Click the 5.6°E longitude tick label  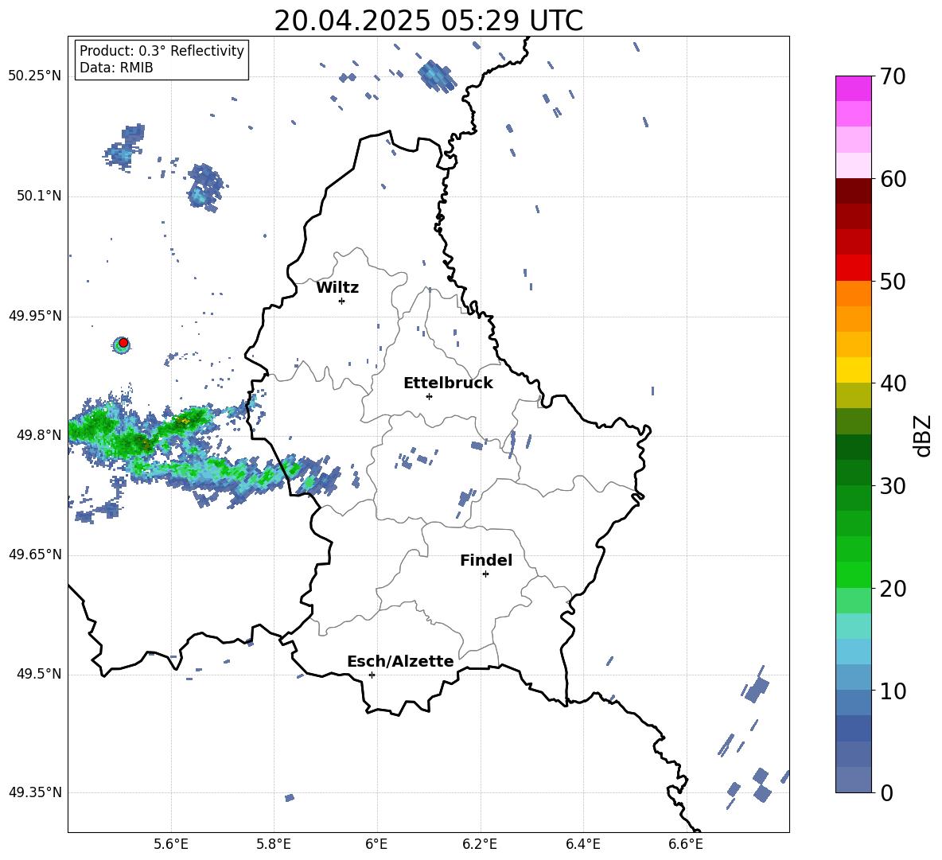(x=171, y=844)
